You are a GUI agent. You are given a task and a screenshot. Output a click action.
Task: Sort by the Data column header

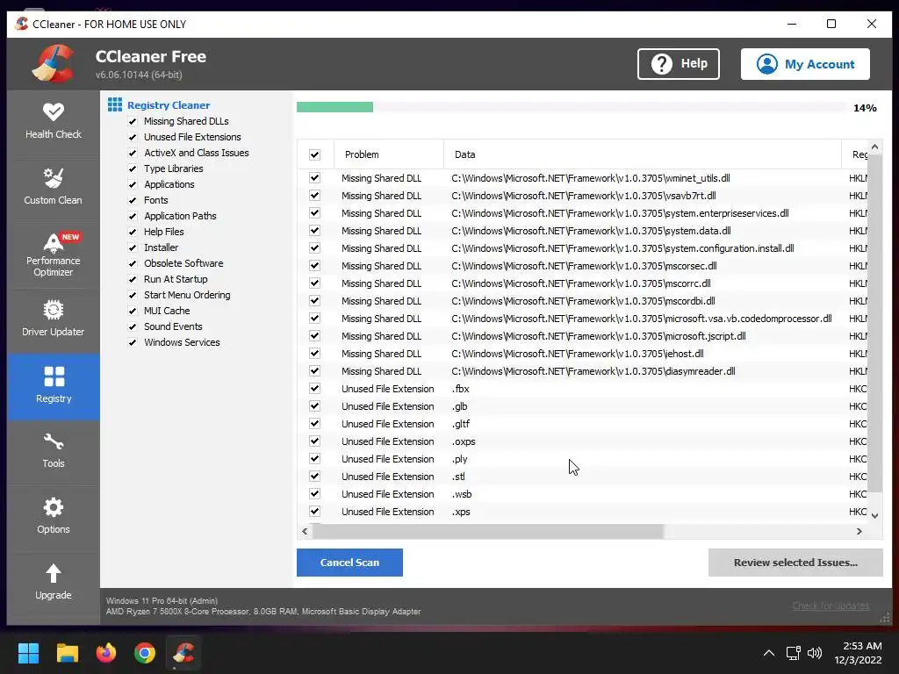coord(642,154)
